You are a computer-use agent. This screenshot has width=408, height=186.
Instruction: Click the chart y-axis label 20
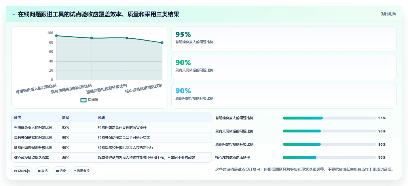click(51, 71)
